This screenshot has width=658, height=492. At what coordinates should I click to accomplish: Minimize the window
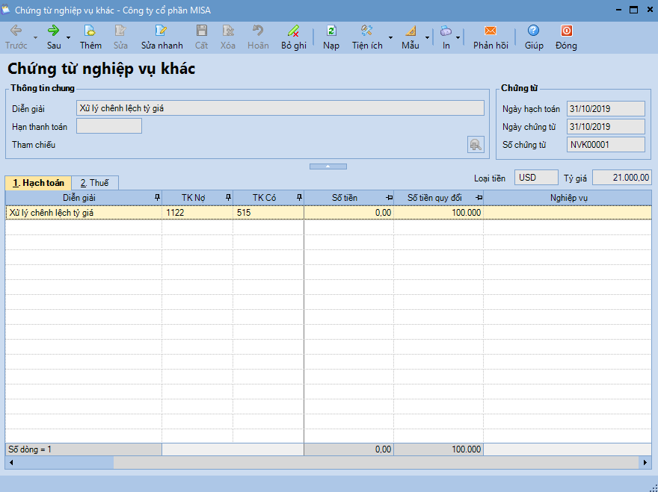619,10
